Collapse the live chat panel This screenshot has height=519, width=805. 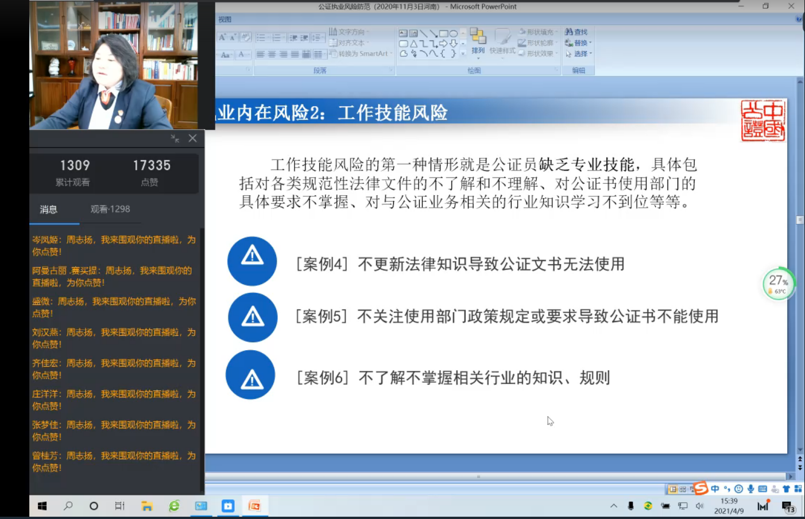pyautogui.click(x=175, y=138)
